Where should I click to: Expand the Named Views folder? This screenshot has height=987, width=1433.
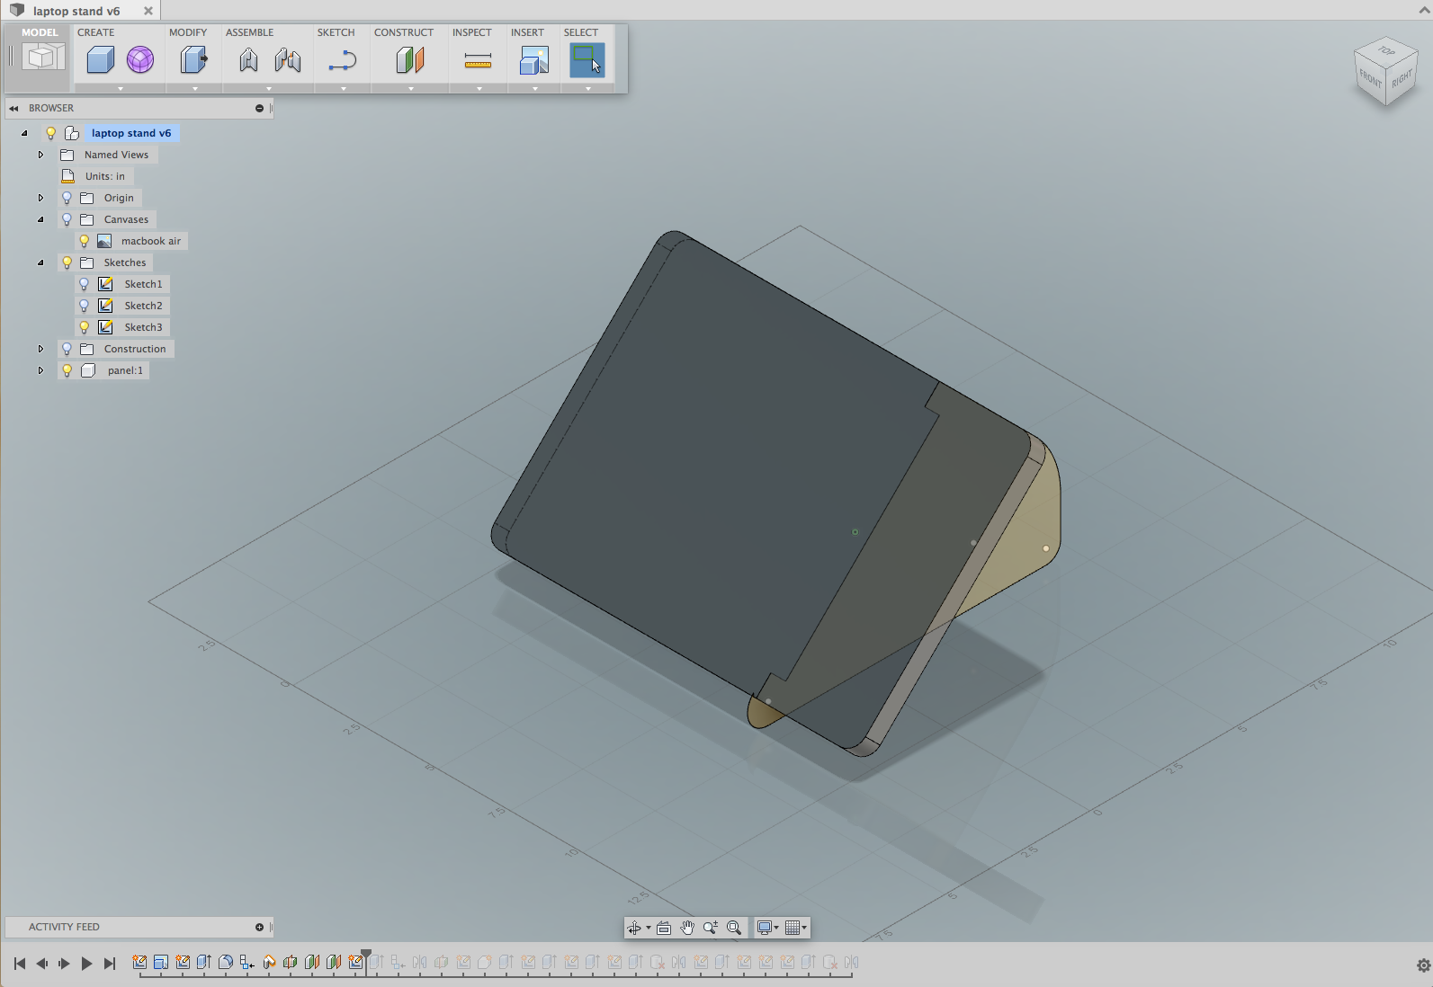coord(40,155)
